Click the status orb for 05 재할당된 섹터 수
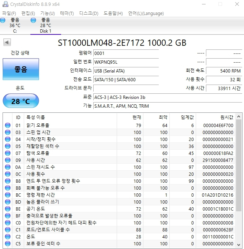Screen dimensions: 244x249 click(8, 146)
